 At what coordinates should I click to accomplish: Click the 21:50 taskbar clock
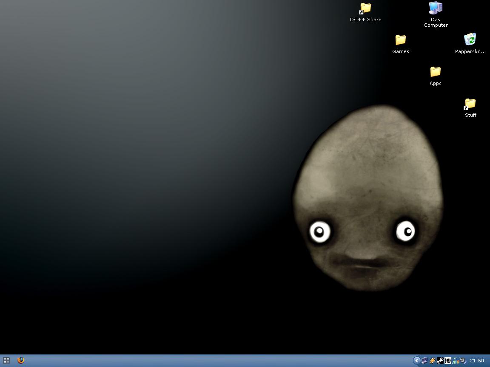click(477, 361)
